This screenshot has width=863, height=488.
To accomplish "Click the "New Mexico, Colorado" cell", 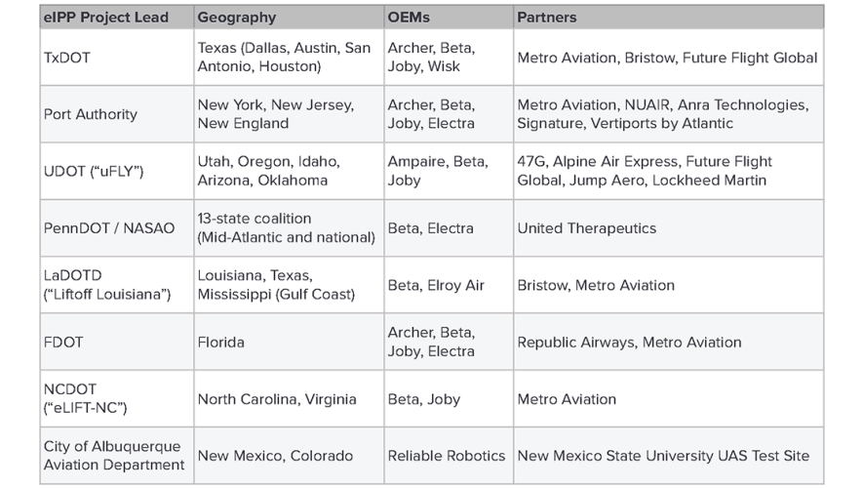I will pos(274,456).
